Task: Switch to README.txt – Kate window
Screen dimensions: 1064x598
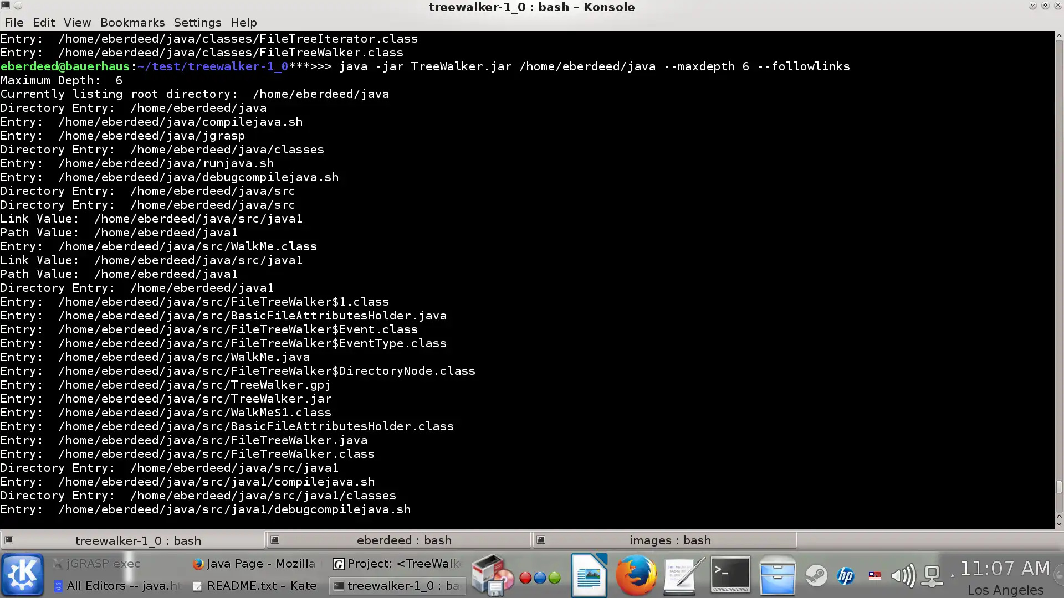Action: point(255,586)
